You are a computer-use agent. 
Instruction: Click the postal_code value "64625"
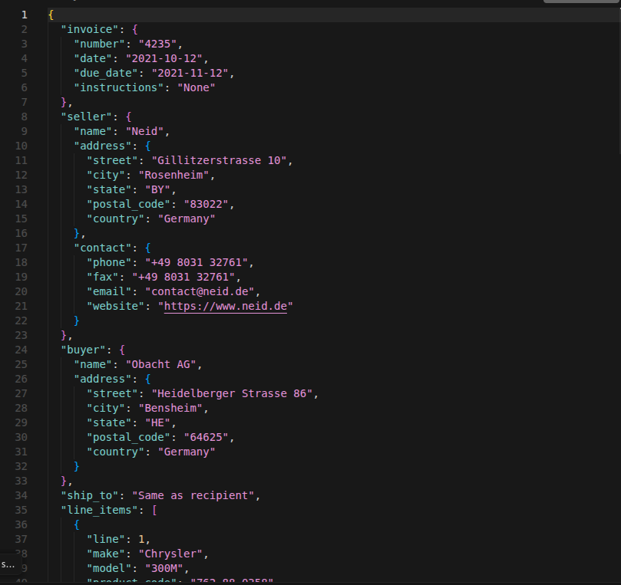(206, 438)
